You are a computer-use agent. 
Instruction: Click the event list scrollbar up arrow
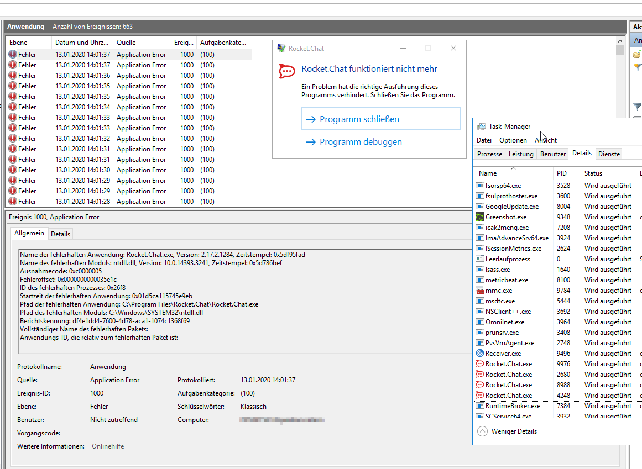[x=620, y=41]
